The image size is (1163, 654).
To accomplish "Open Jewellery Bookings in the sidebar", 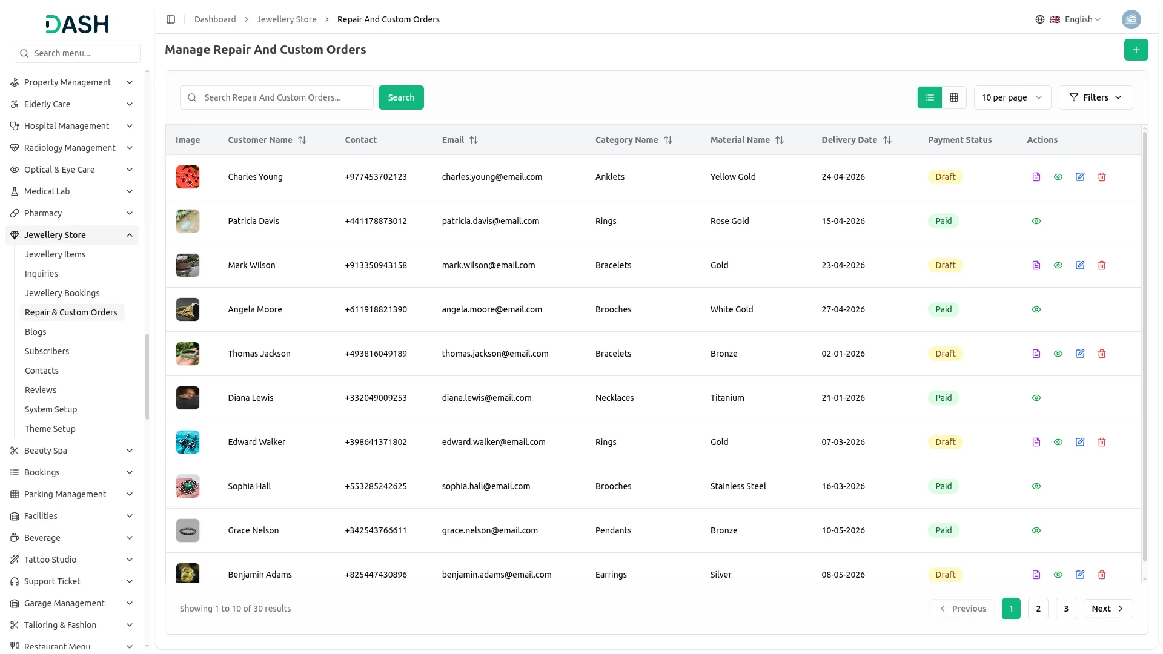I will [62, 293].
